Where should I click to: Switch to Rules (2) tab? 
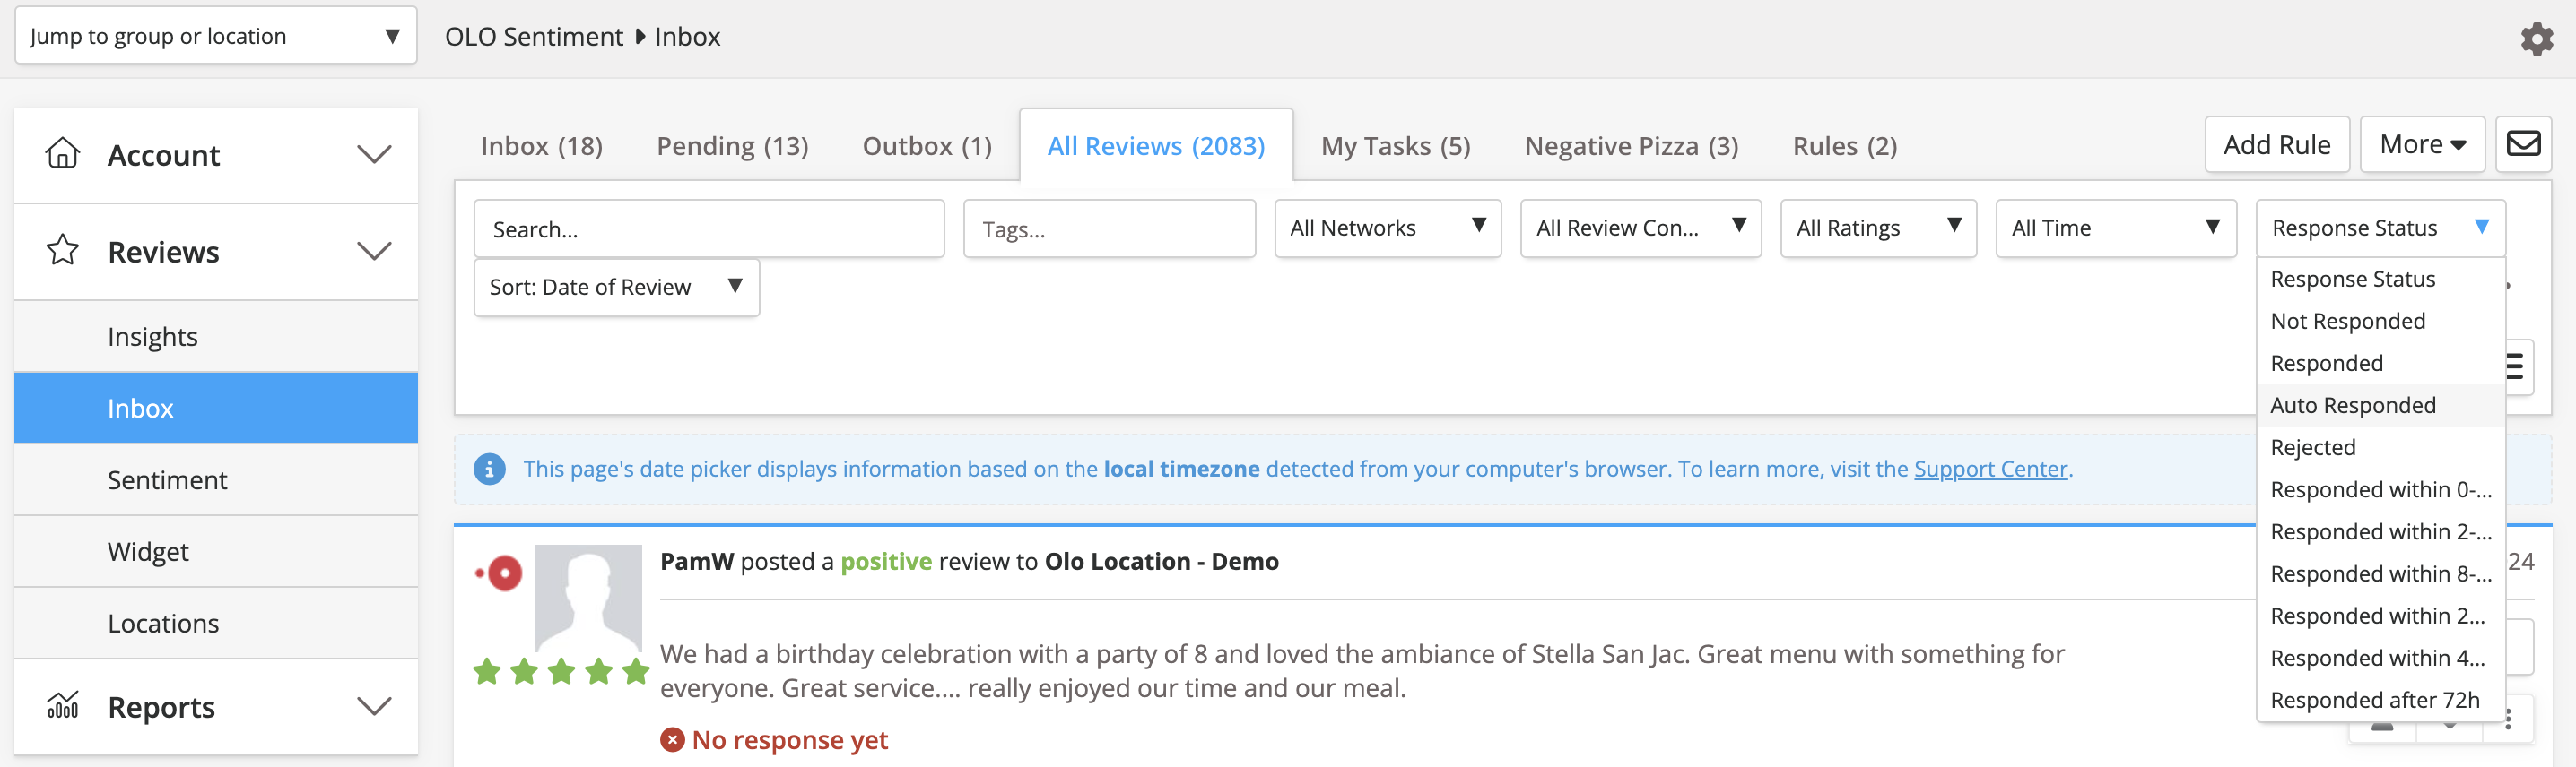(x=1844, y=146)
